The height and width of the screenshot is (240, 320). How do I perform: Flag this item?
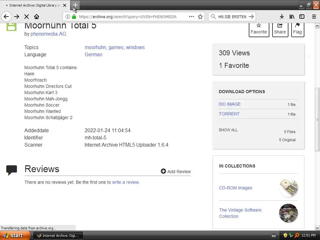tap(297, 29)
